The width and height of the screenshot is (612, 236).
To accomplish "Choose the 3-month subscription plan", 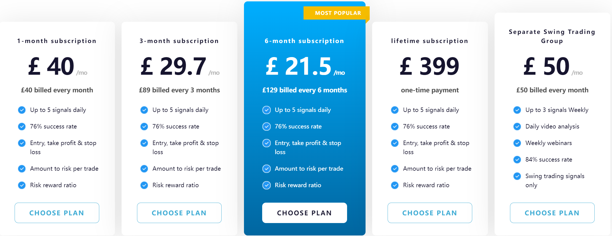I will coord(179,213).
